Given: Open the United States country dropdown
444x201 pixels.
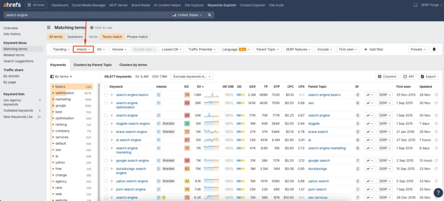Looking at the screenshot, I should 187,15.
